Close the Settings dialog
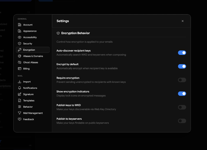The image size is (207, 150). coord(183,21)
